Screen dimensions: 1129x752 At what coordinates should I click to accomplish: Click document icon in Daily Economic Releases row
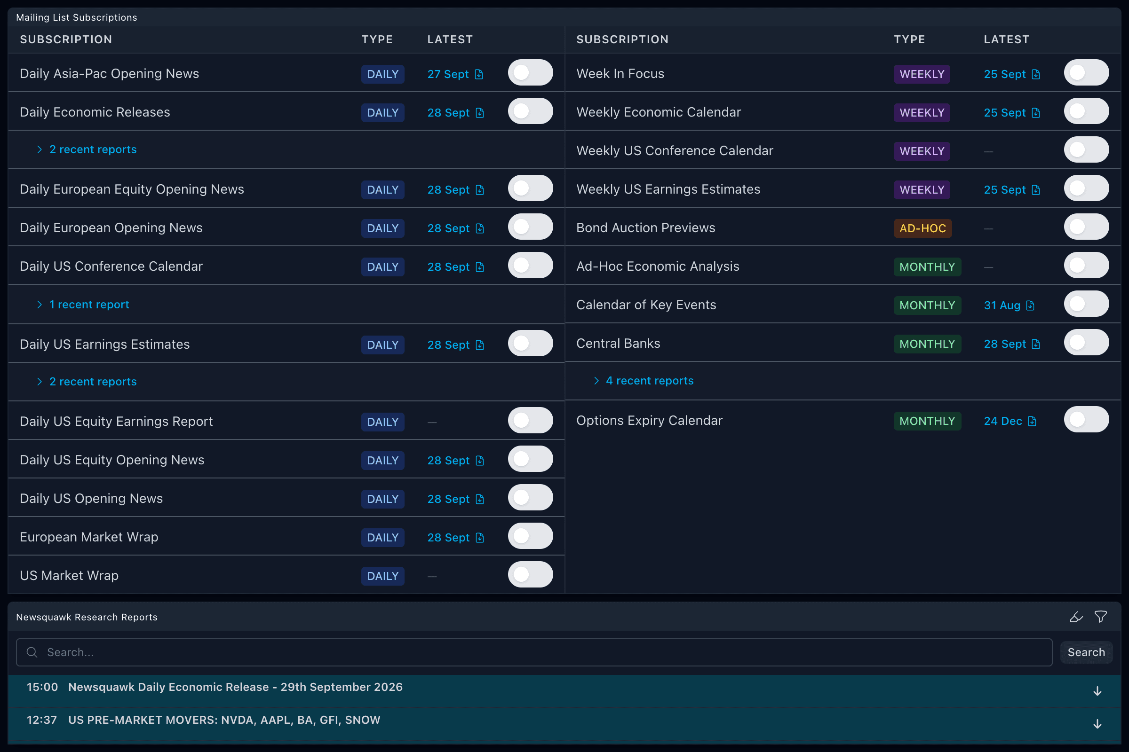click(479, 113)
